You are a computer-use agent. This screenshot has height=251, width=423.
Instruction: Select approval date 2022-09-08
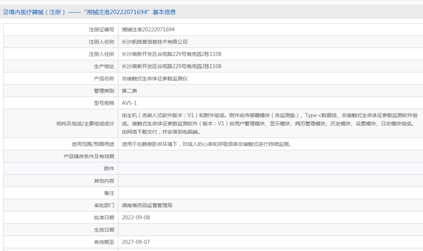coord(136,218)
